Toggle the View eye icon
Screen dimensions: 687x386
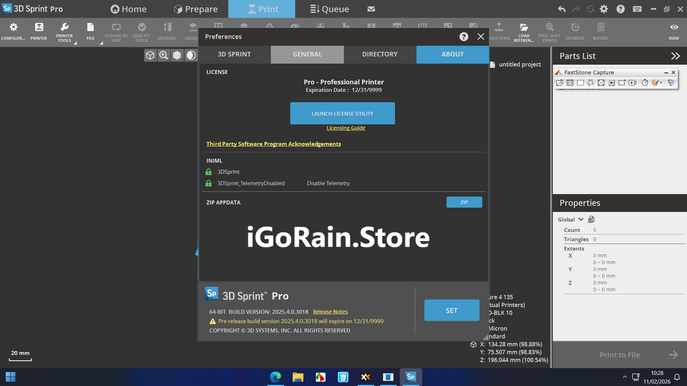click(674, 32)
